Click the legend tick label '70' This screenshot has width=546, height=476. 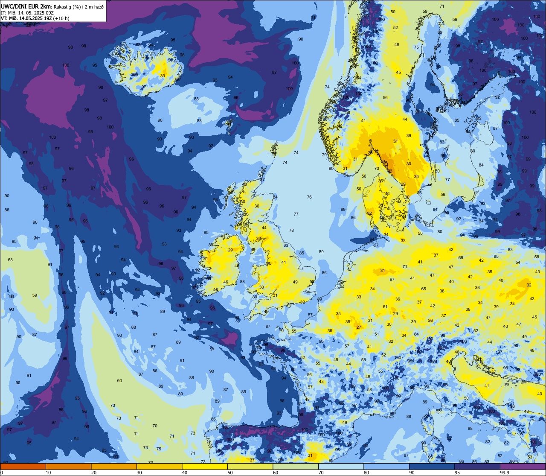tap(321, 473)
